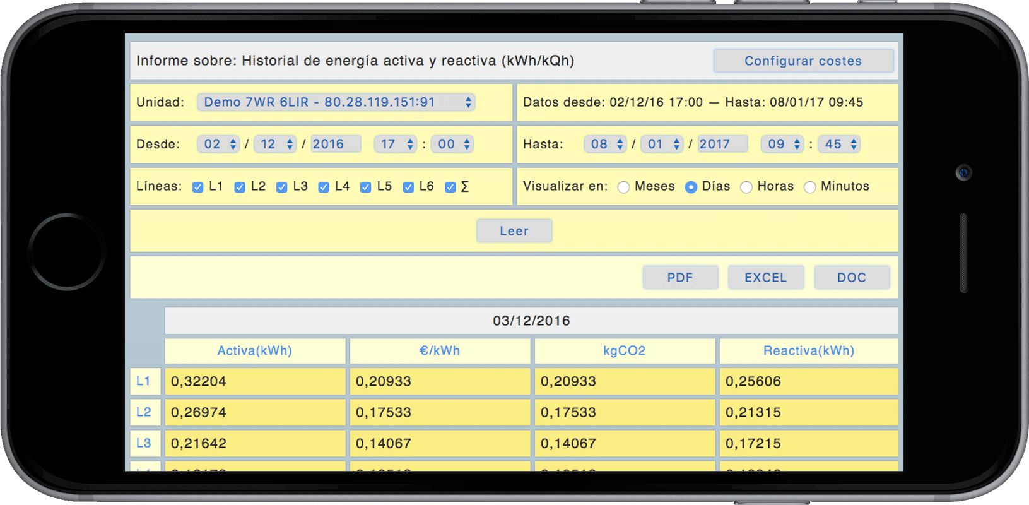The image size is (1029, 505).
Task: Click the 03/12/2016 date header
Action: (x=532, y=321)
